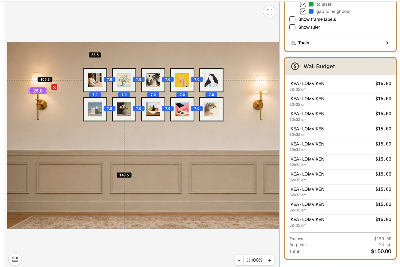Click the Wall Budget panel title
Screen dimensions: 400x267
pyautogui.click(x=319, y=66)
